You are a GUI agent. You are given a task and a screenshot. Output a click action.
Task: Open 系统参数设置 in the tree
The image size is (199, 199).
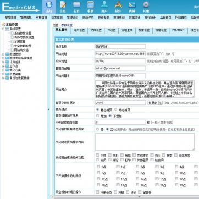pos(23,33)
